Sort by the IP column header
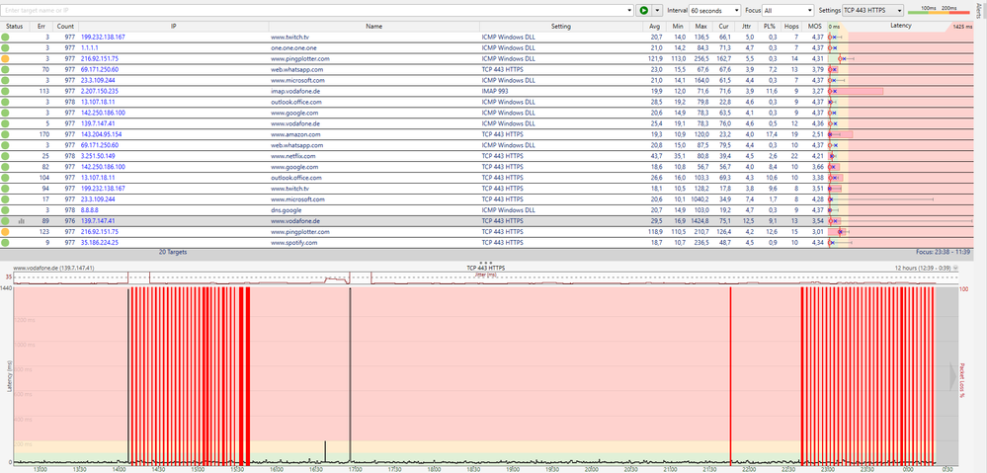The height and width of the screenshot is (473, 987). point(173,27)
